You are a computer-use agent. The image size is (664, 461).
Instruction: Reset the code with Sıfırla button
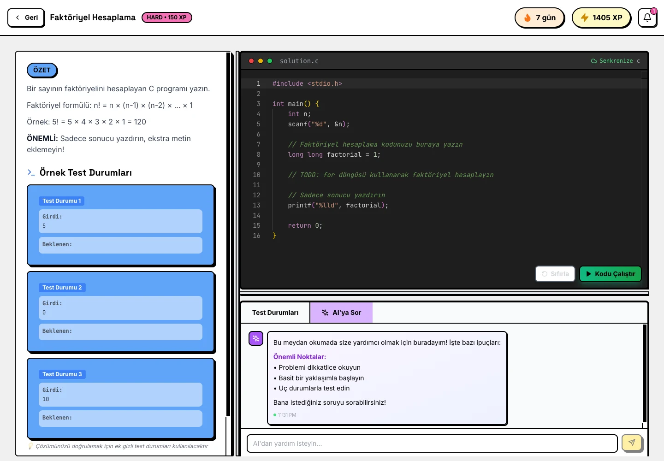point(555,274)
